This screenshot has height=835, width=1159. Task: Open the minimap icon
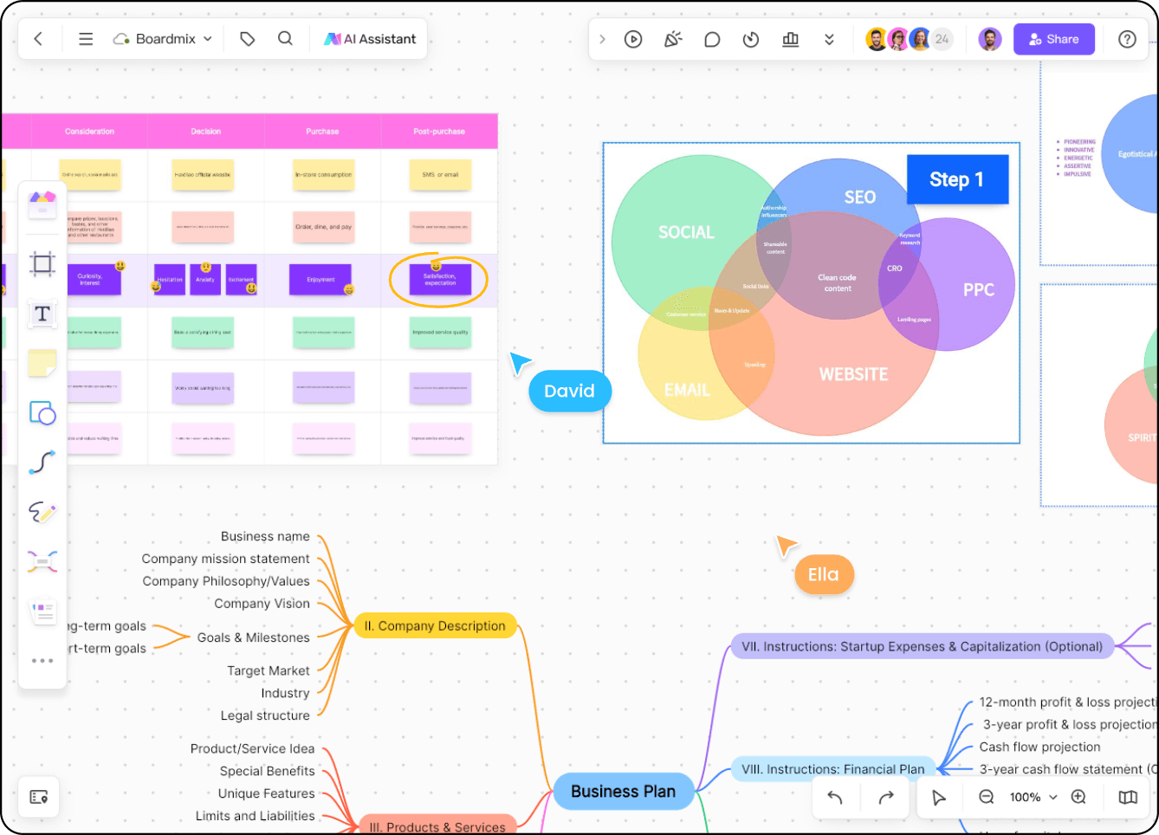point(1127,798)
